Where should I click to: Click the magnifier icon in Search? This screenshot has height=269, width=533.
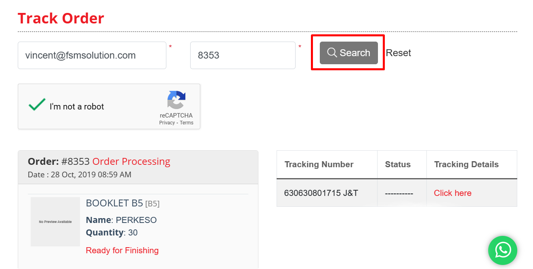tap(332, 53)
